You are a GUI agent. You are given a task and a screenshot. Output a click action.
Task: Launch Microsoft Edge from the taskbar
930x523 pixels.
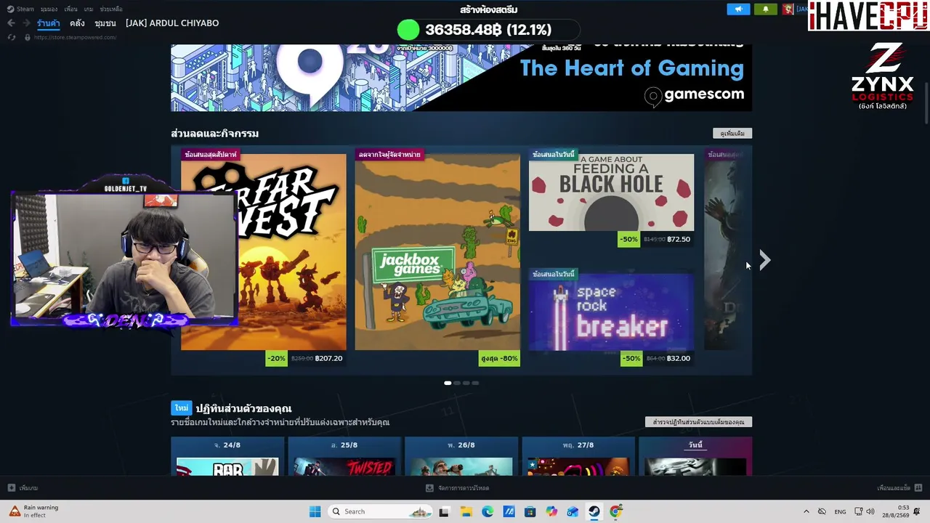(x=488, y=511)
